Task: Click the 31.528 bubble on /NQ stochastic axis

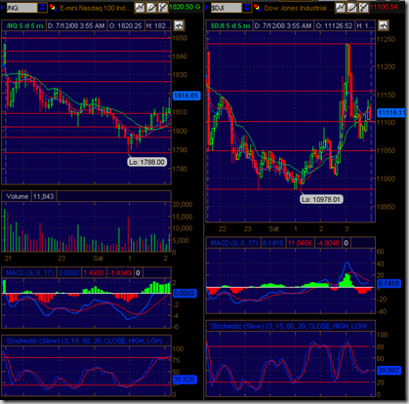Action: point(184,380)
